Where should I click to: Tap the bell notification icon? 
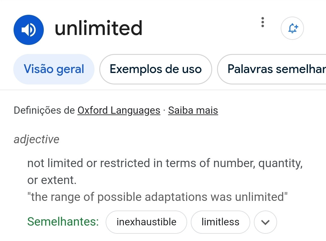click(x=292, y=28)
